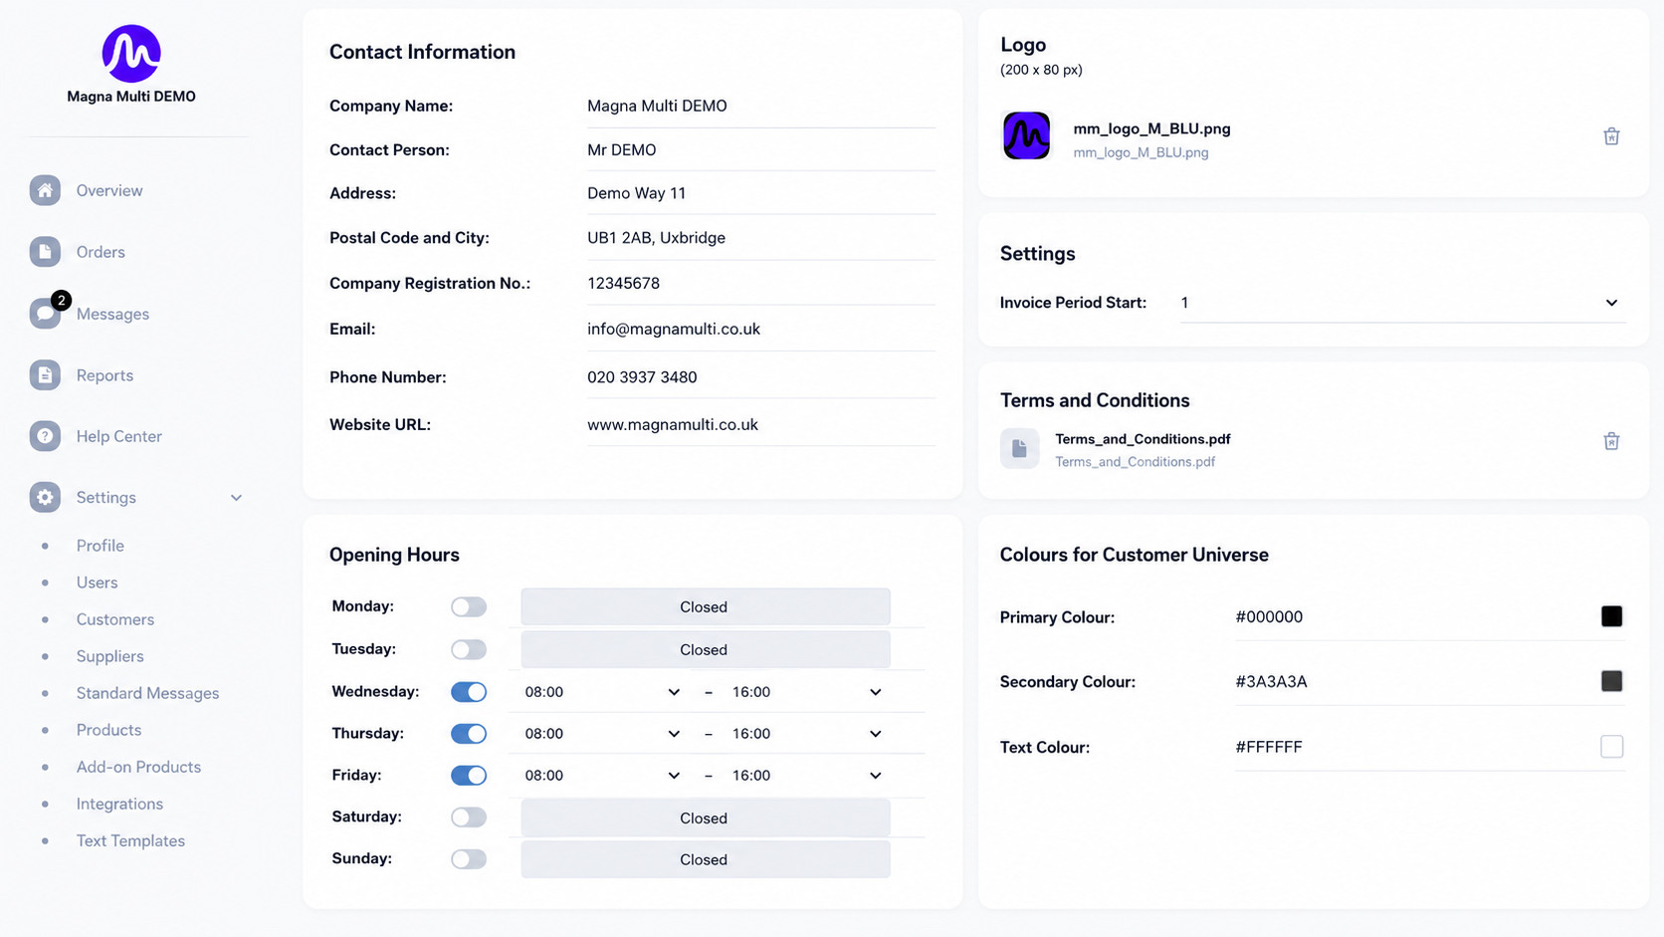Click the Magna Multi logo in sidebar
1664x937 pixels.
tap(131, 54)
